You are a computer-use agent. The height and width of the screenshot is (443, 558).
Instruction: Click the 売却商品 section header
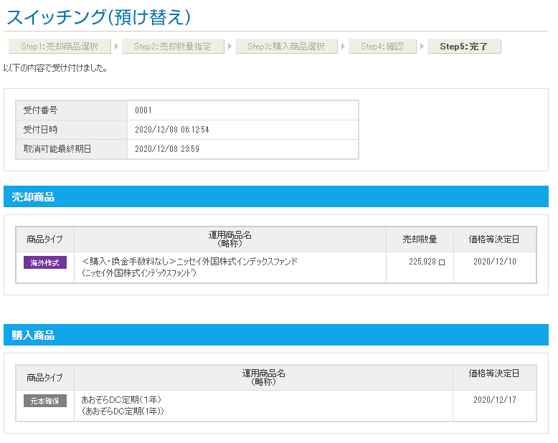[276, 196]
